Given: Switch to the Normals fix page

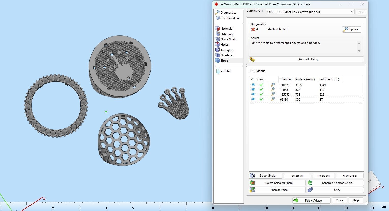Looking at the screenshot, I should tap(224, 29).
